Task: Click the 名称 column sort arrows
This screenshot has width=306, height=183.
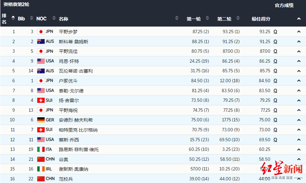Action: click(176, 19)
